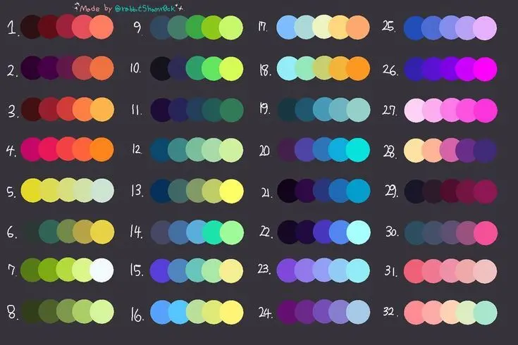Pick the yellow swatch ending palette 16
Viewport: 518px width, 345px height.
231,312
